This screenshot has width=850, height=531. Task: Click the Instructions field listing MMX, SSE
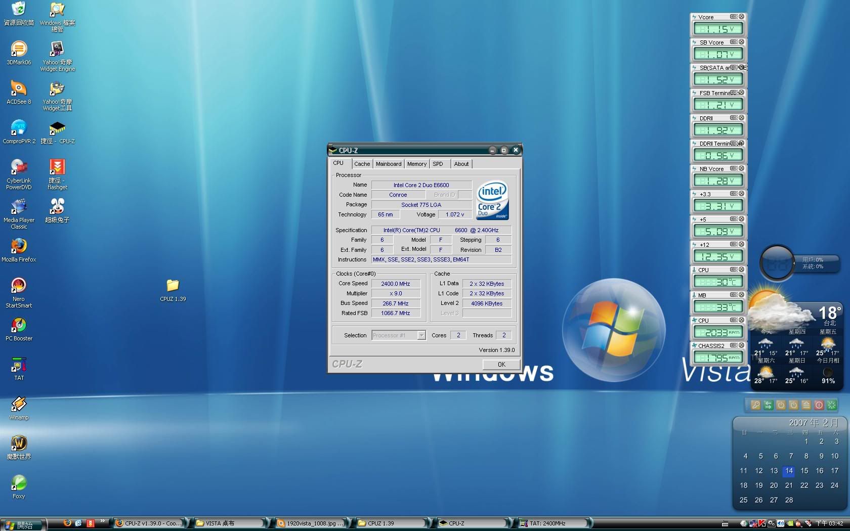[441, 259]
